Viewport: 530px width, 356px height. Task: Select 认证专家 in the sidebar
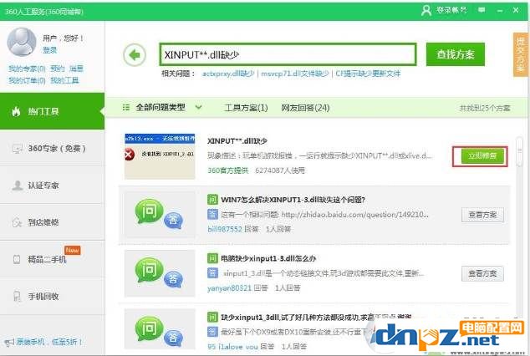52,185
